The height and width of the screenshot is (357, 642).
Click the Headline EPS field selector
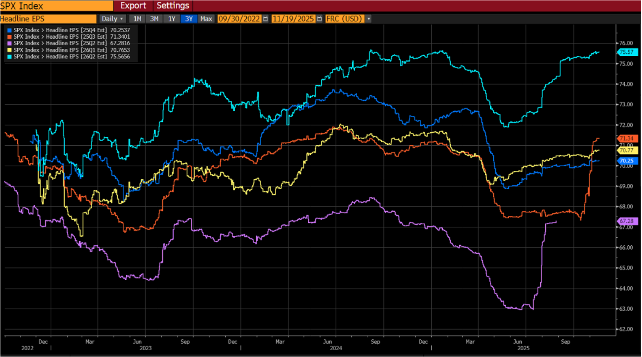coord(48,19)
